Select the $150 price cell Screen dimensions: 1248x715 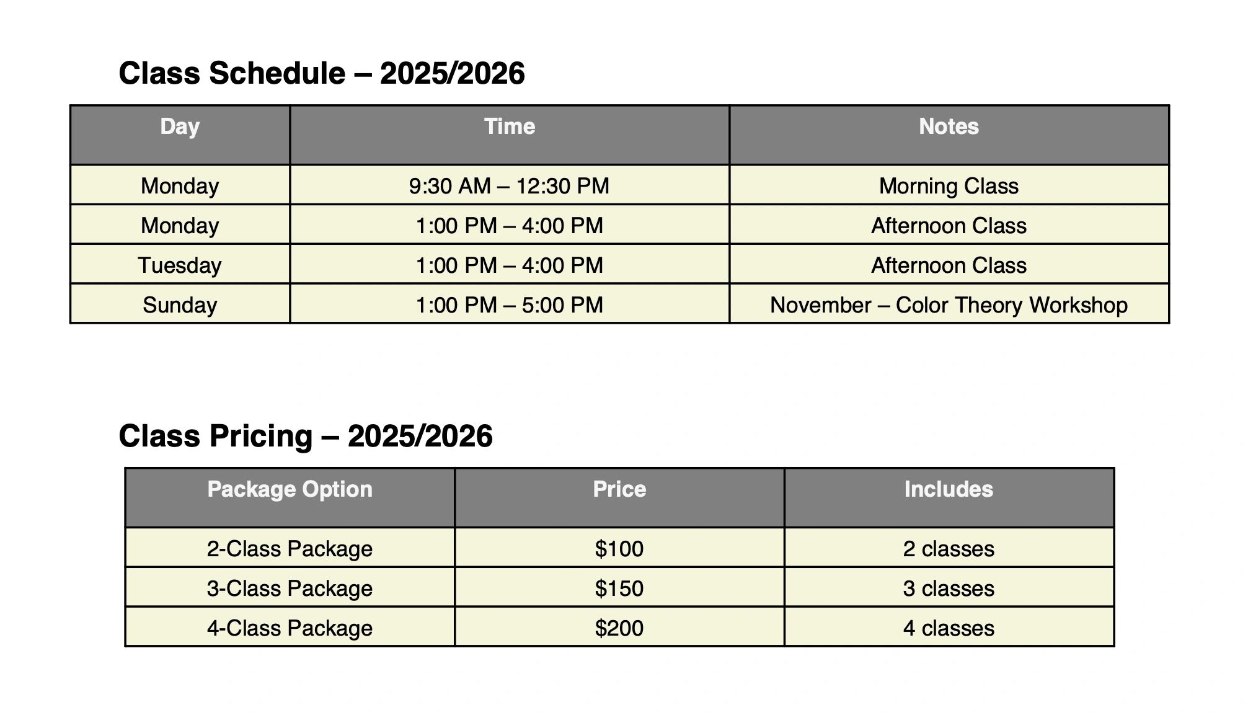[619, 588]
